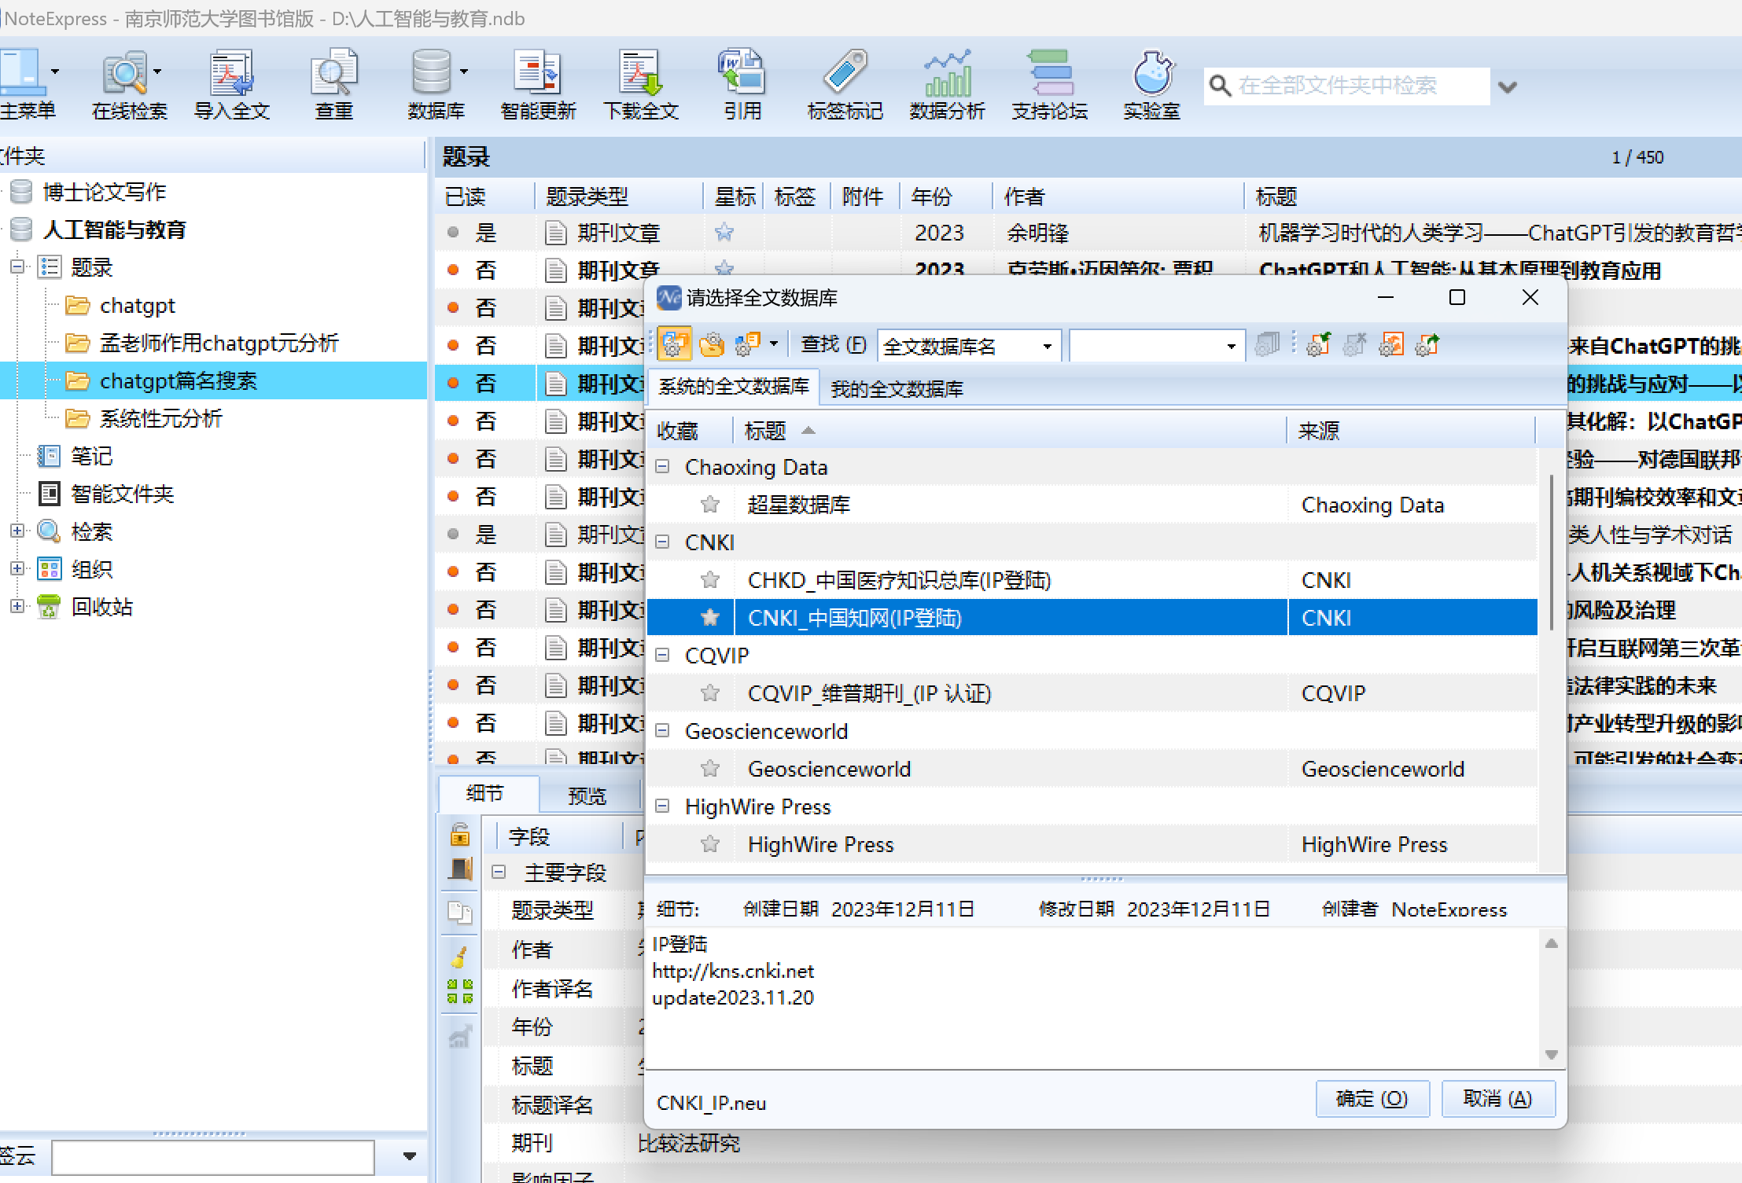Open the 全文数据库名 search field dropdown
This screenshot has height=1183, width=1742.
[x=1048, y=346]
